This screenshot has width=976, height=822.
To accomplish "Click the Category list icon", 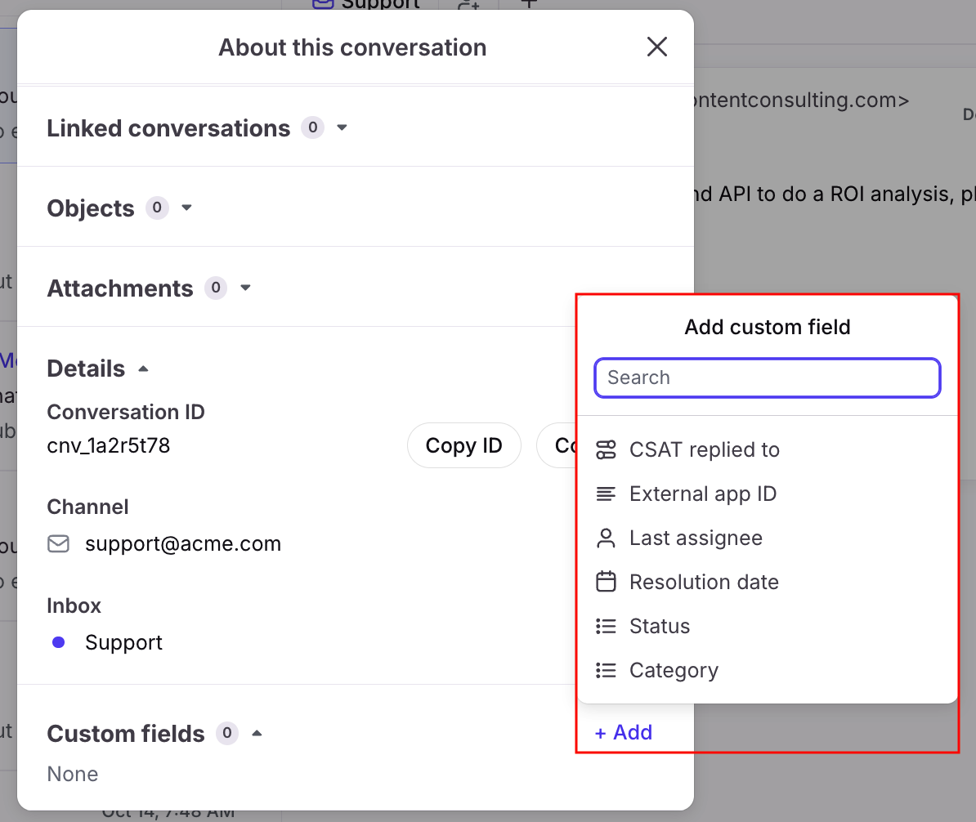I will point(606,670).
